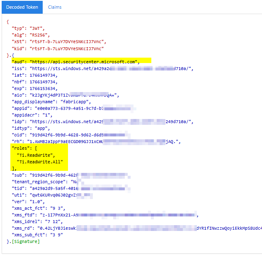The height and width of the screenshot is (255, 262).
Task: Click the "idp" sts.windows.net line
Action: [x=102, y=122]
